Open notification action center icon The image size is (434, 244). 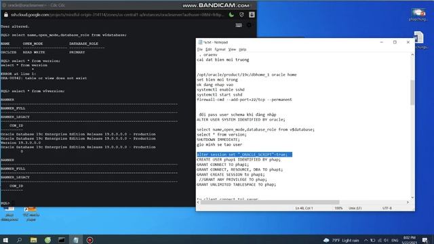[425, 240]
